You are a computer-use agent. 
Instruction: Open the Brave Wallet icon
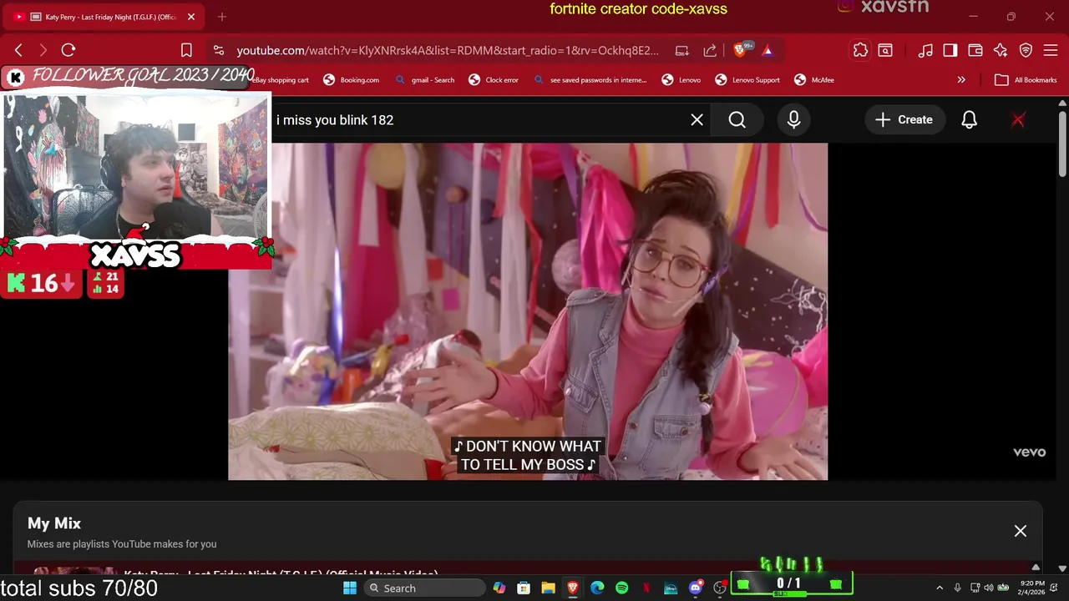(975, 50)
